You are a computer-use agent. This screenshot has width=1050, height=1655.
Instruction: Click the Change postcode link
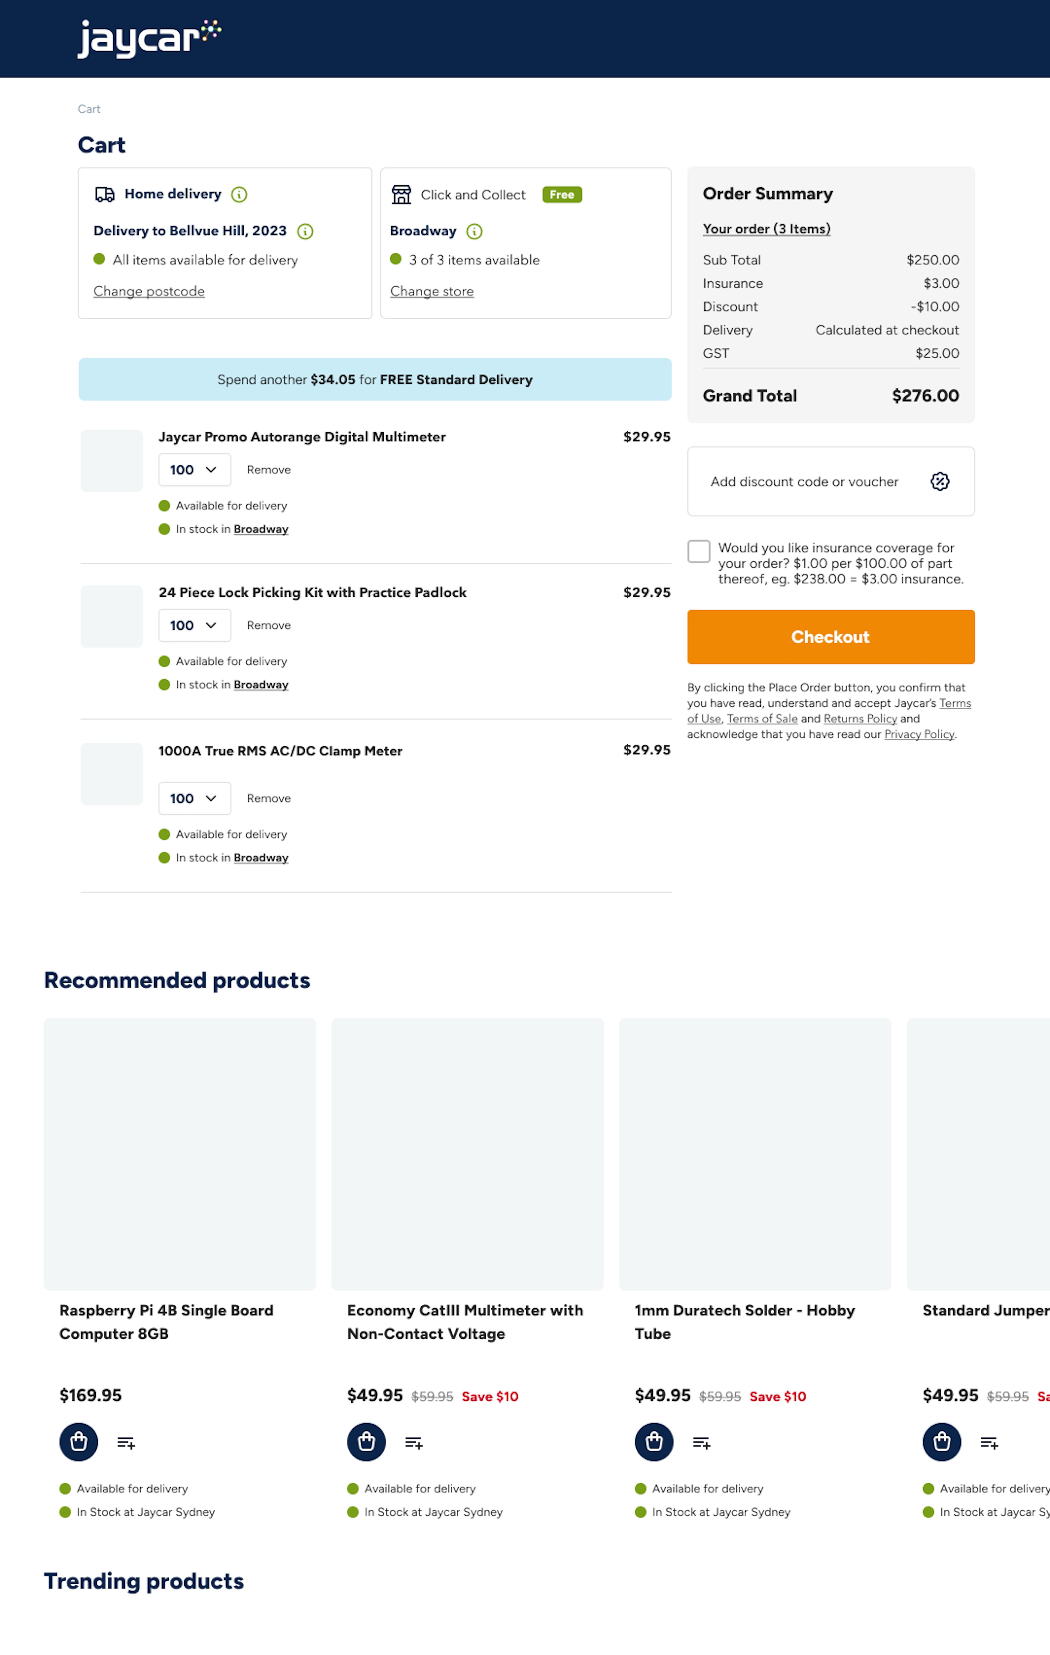[149, 292]
